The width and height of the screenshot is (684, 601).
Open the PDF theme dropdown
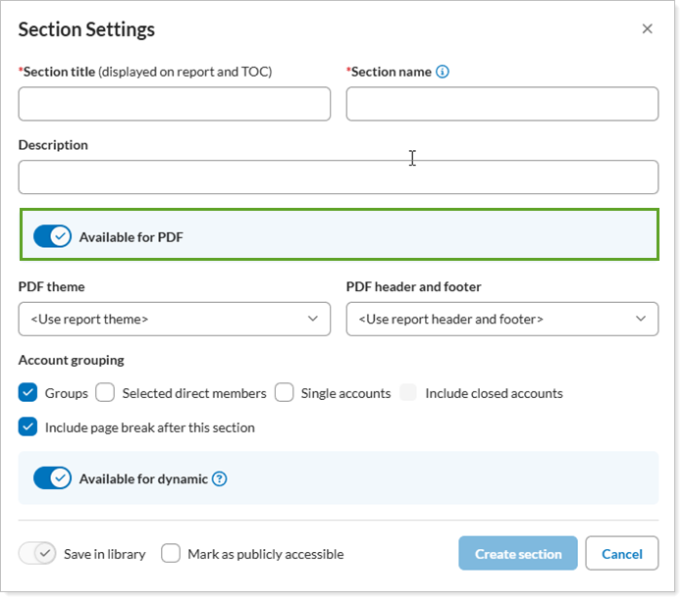[175, 319]
